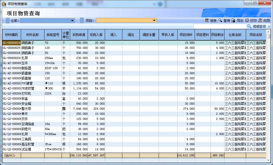The image size is (273, 165).
Task: Click the 材料编码 column header
Action: 11,35
